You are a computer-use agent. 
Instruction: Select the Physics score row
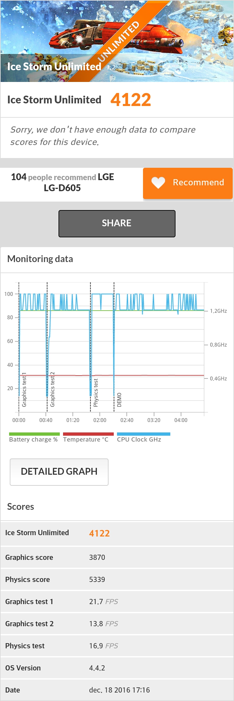[x=117, y=579]
